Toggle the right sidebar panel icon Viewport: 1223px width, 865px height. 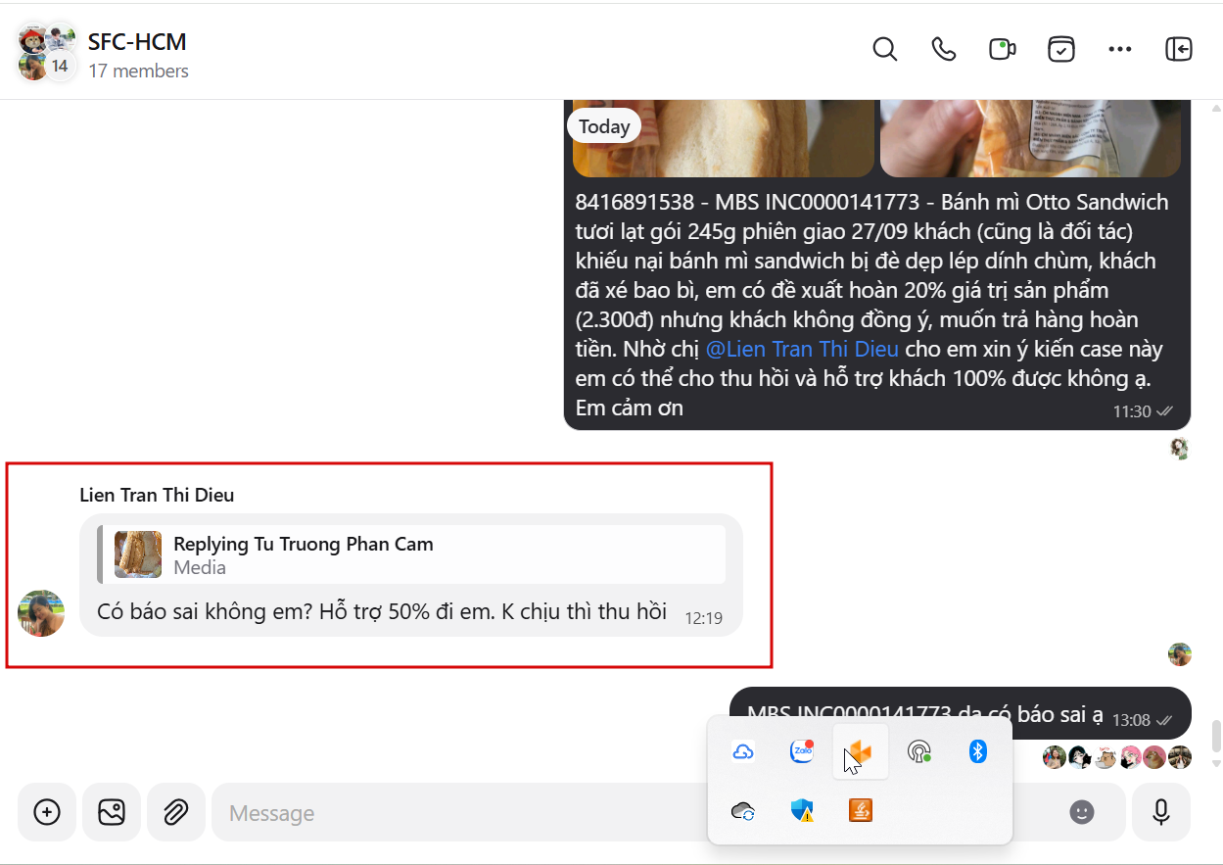(x=1179, y=49)
